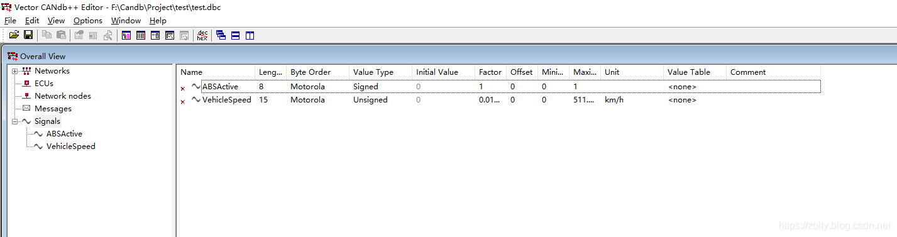
Task: Click the Messages envelope icon in tree
Action: coord(26,109)
